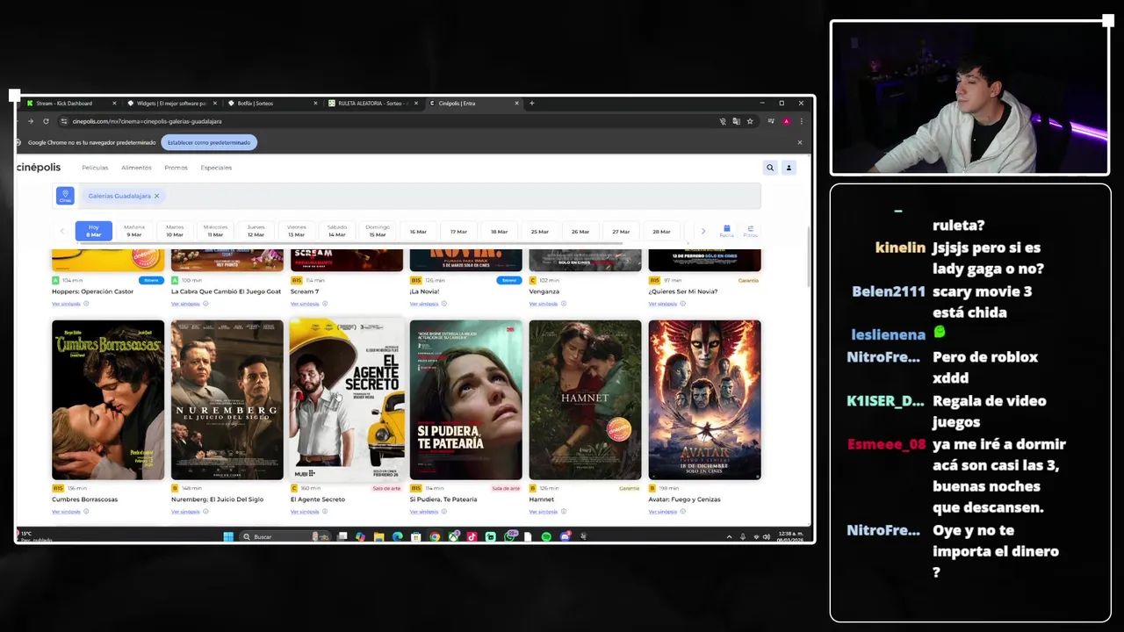Switch to the Widgets tab
This screenshot has height=632, width=1124.
(171, 103)
